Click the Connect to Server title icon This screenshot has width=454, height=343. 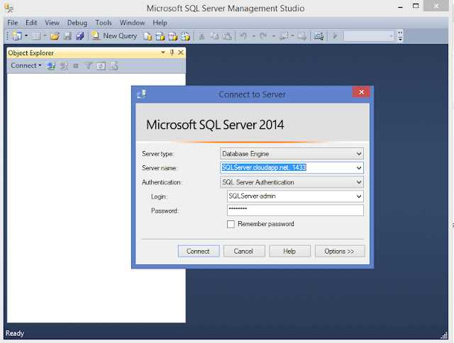point(142,94)
